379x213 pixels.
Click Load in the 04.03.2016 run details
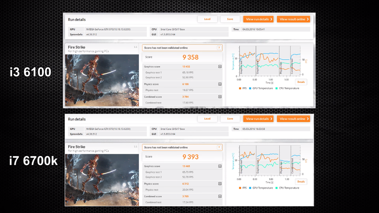208,19
